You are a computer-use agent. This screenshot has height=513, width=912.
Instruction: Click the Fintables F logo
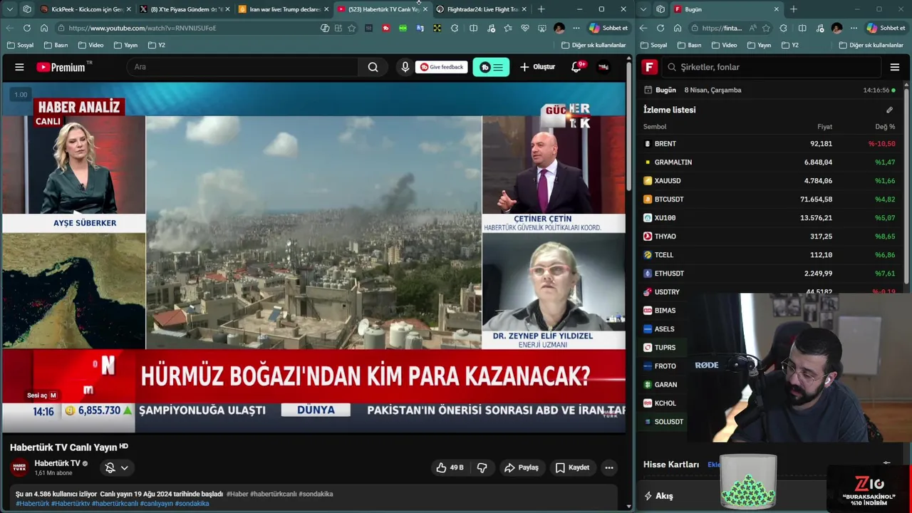click(x=649, y=67)
